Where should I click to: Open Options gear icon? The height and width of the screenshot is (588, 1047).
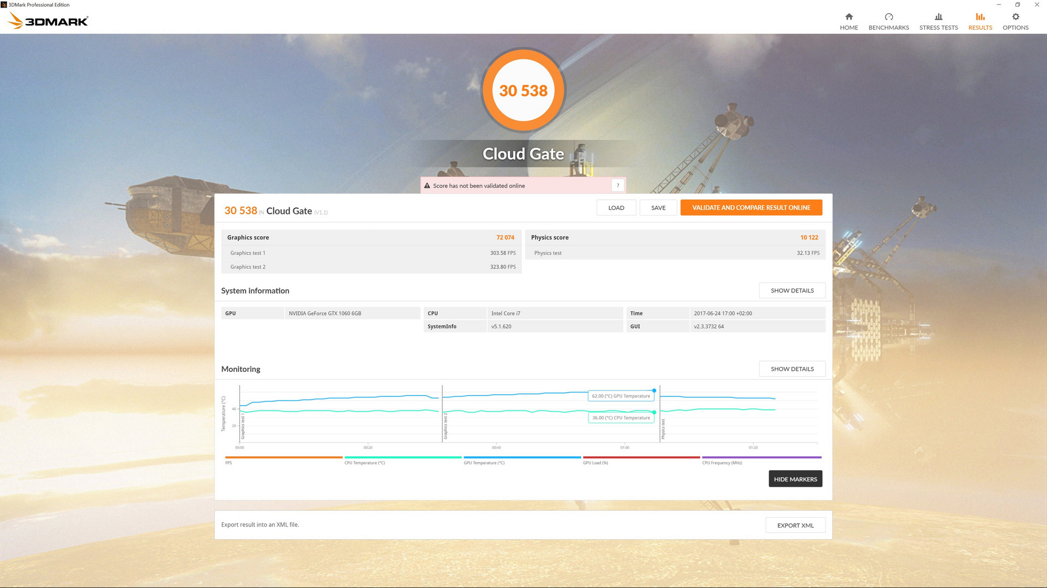tap(1015, 17)
